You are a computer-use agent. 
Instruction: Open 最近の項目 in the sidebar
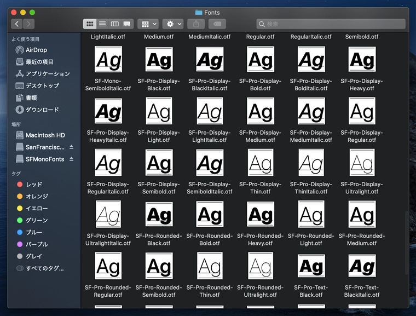pyautogui.click(x=34, y=62)
